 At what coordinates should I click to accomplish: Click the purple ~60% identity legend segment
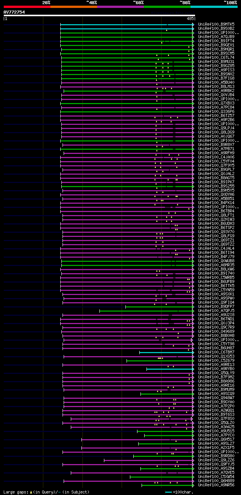(120, 7)
